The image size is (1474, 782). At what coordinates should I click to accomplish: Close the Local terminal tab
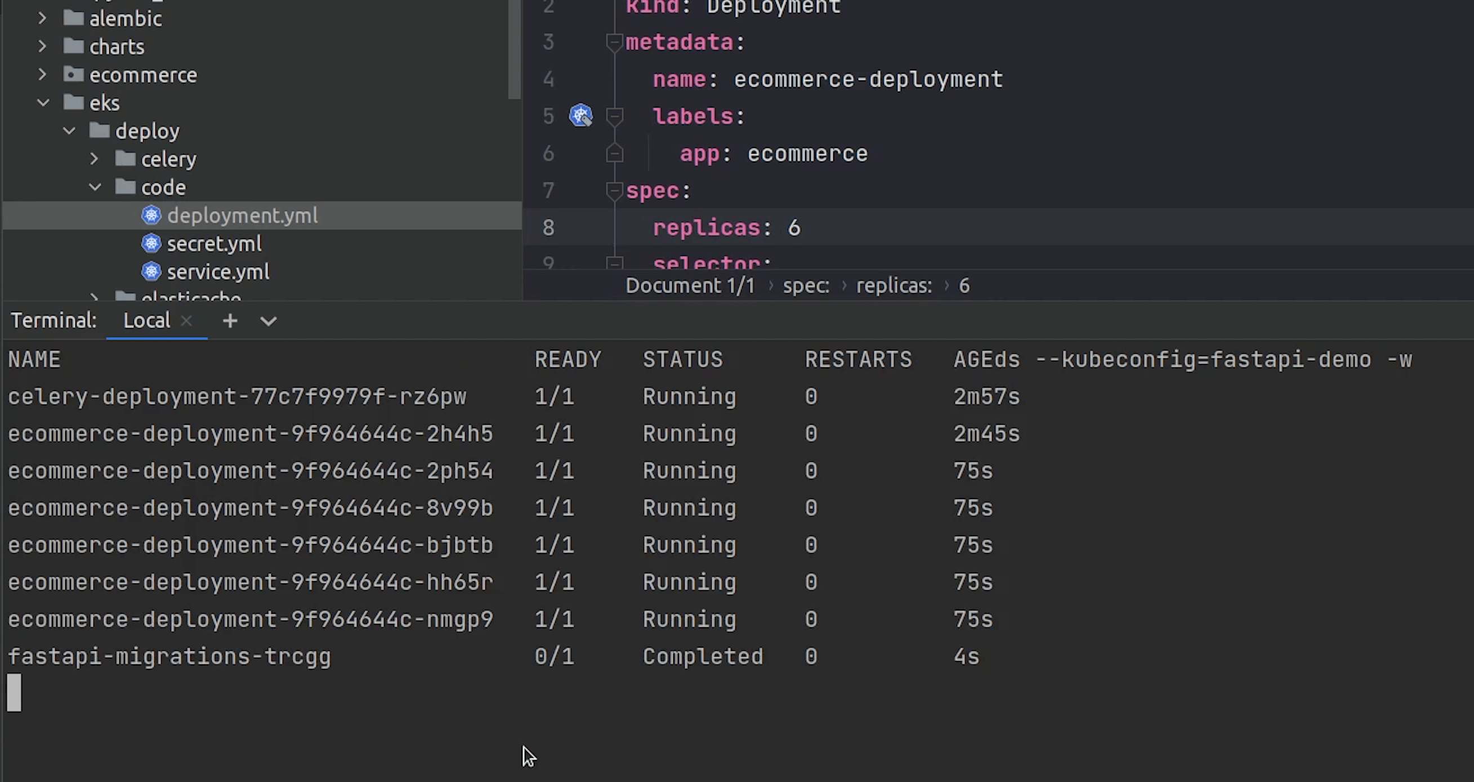186,321
